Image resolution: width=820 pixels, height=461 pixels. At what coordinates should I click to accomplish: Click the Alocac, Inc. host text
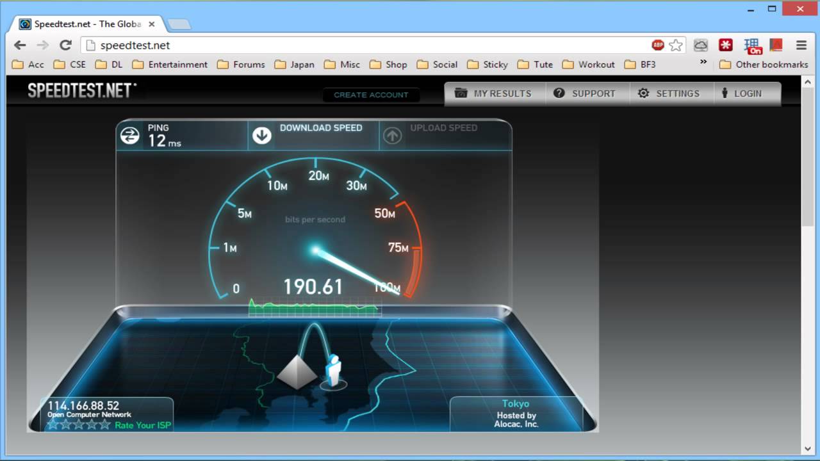(516, 424)
